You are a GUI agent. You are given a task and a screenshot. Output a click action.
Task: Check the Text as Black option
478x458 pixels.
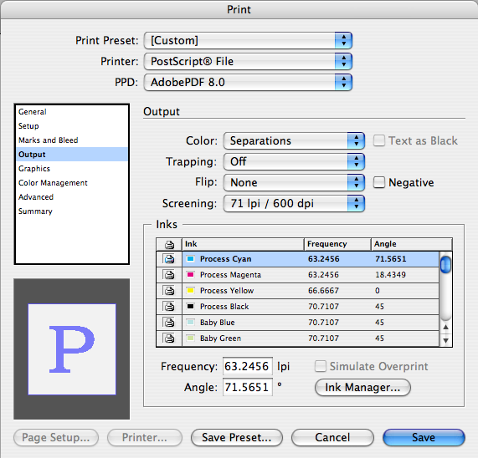point(379,140)
